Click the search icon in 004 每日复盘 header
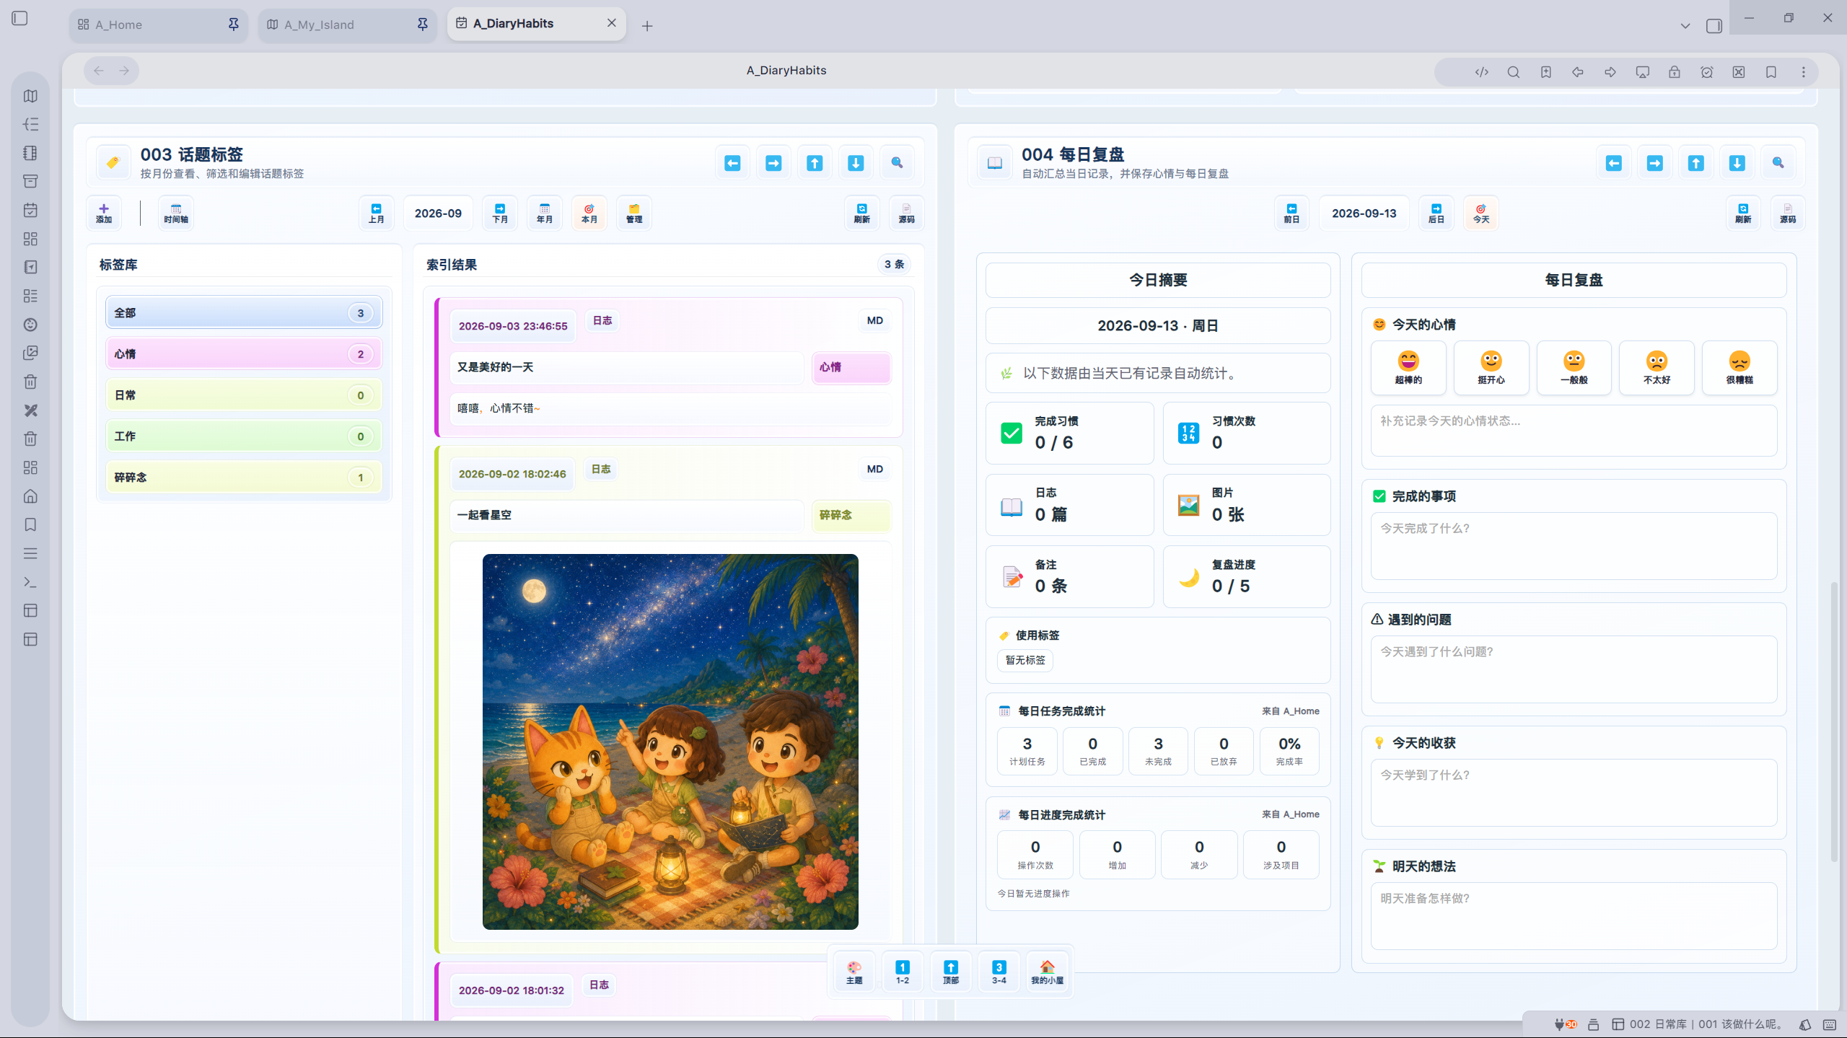 pos(1778,163)
